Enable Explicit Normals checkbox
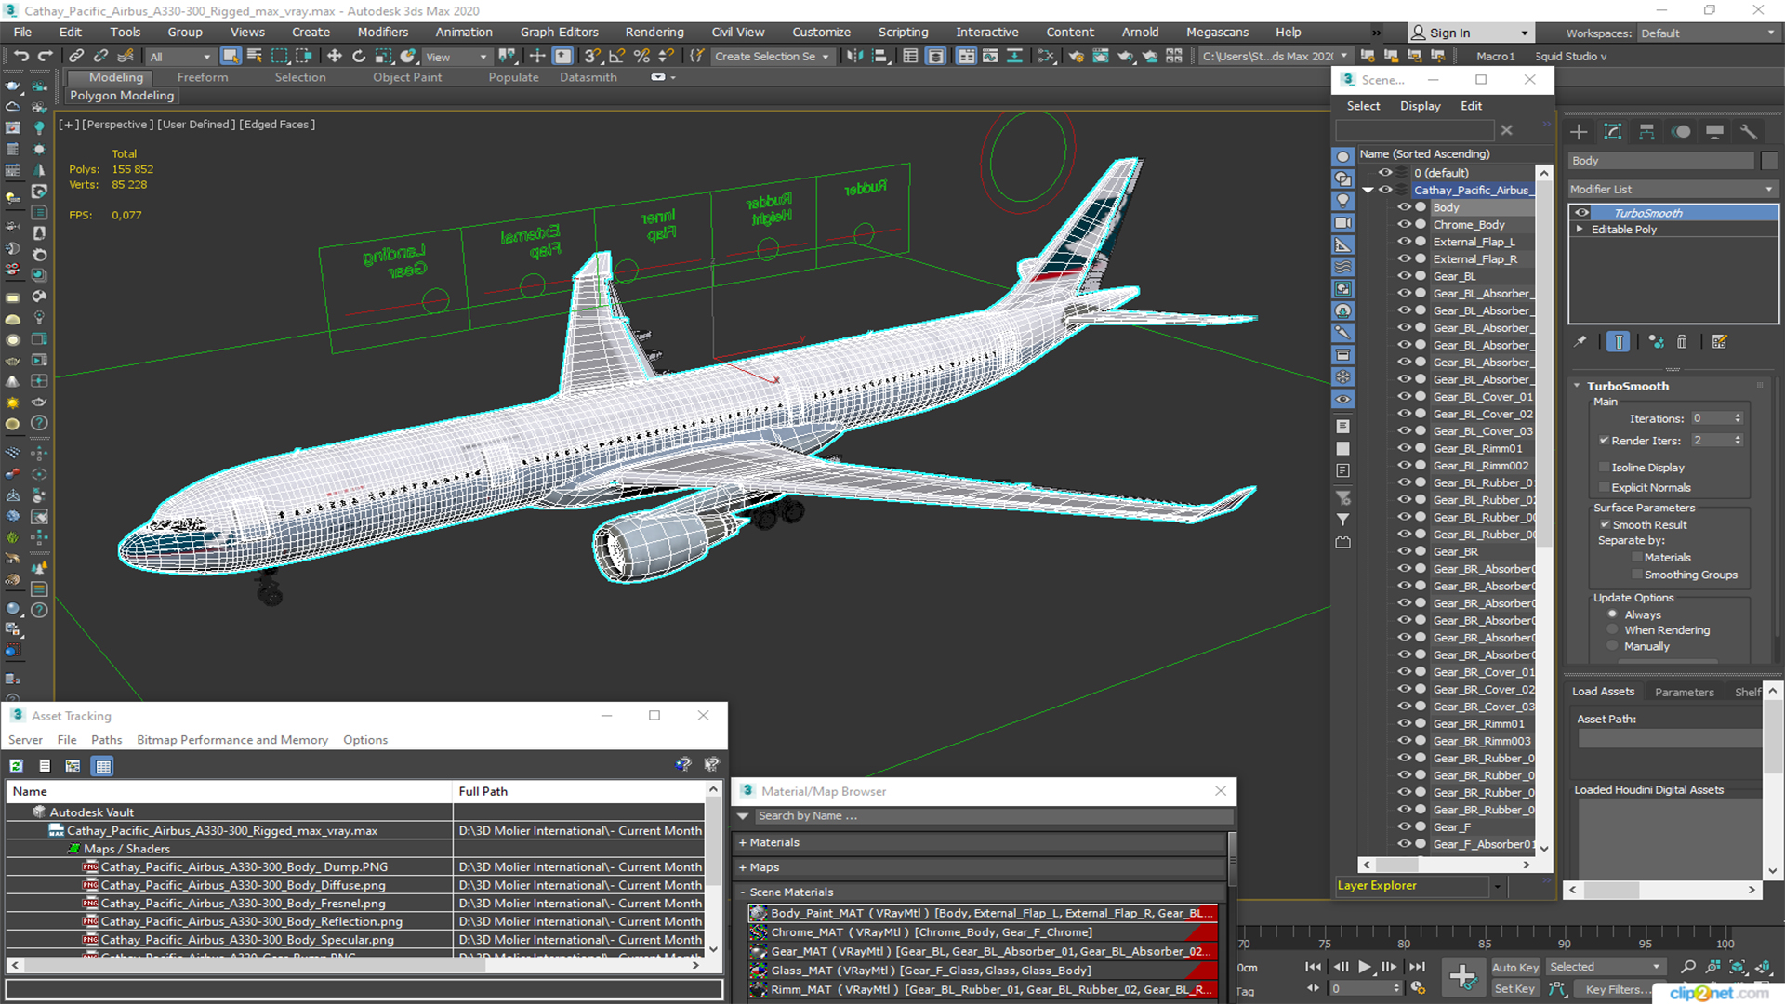 [1604, 487]
